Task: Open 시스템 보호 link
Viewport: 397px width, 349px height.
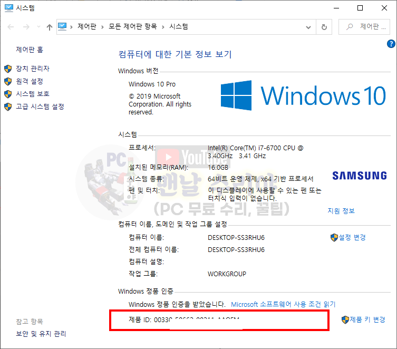Action: click(33, 94)
